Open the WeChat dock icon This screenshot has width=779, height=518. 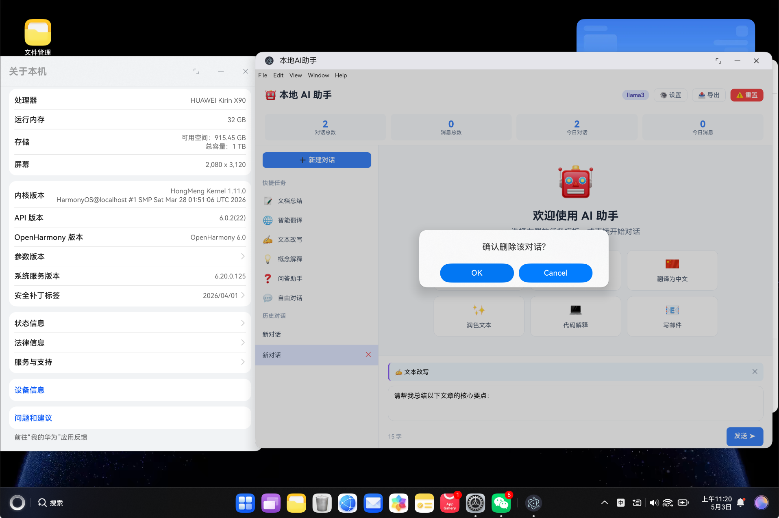[x=501, y=503]
